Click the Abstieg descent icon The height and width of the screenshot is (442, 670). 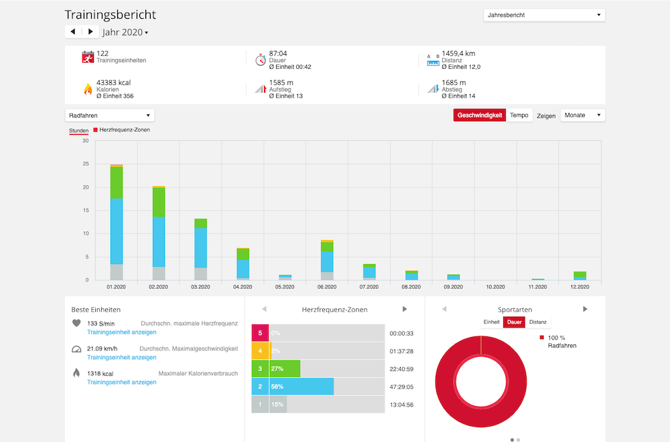point(433,89)
